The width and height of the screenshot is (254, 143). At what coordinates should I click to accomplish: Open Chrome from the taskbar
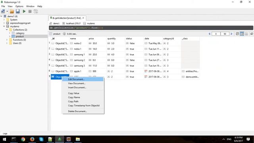tap(23, 139)
